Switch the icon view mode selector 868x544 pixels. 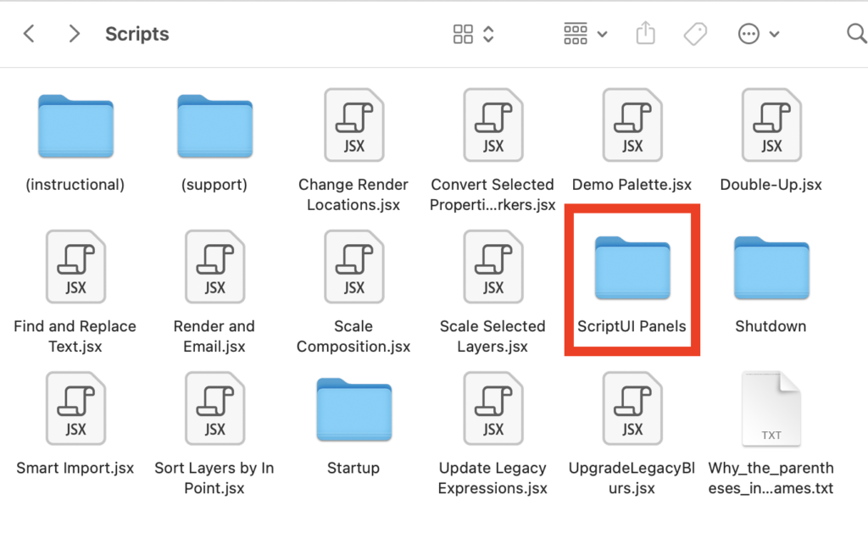tap(473, 34)
